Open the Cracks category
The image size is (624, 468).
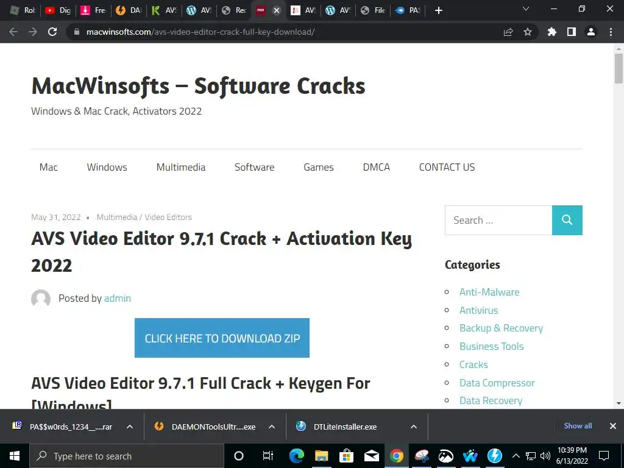click(473, 364)
